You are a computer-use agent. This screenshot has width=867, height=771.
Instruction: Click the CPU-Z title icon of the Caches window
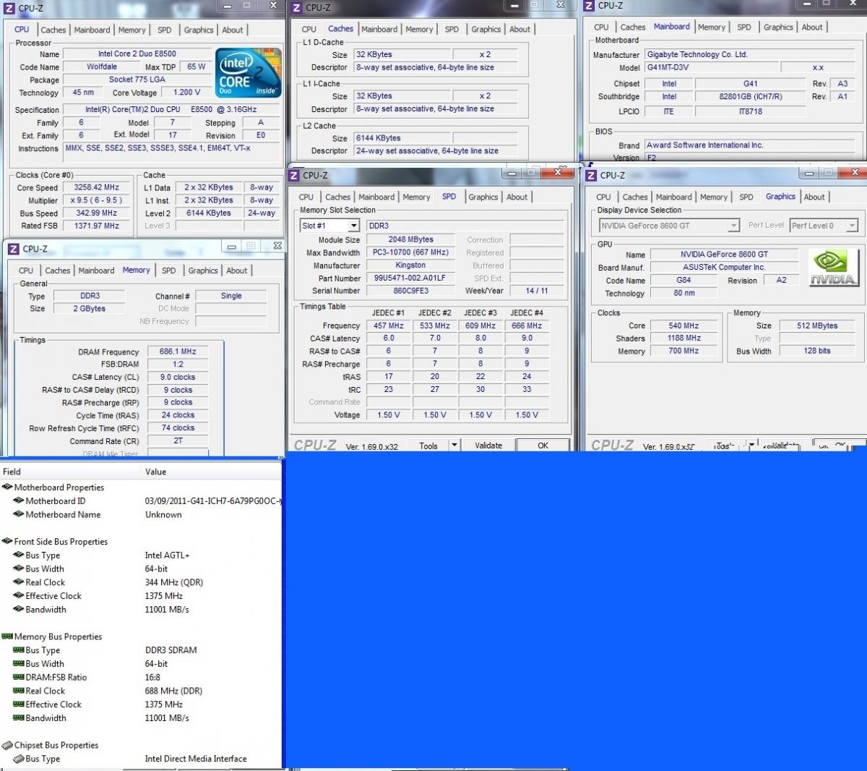296,7
